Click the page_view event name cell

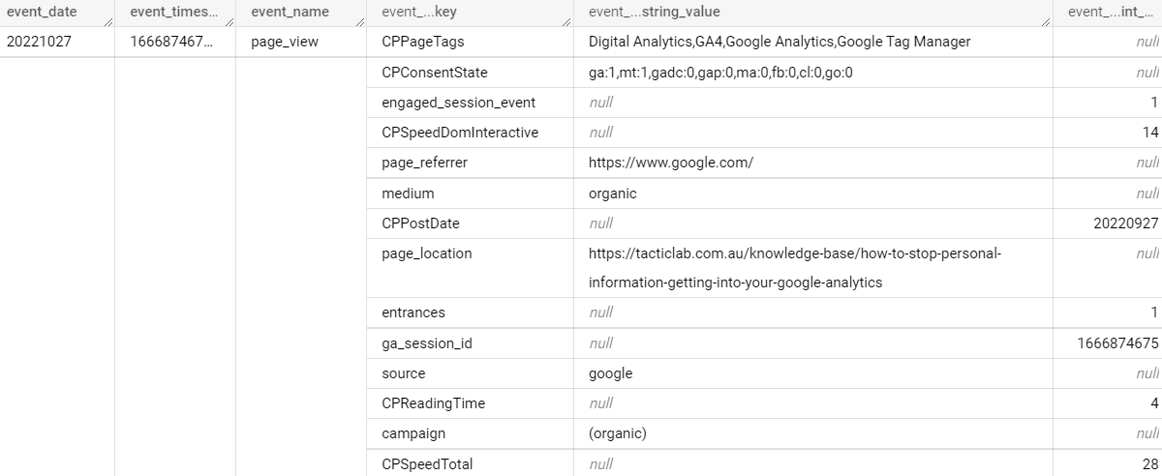(284, 42)
